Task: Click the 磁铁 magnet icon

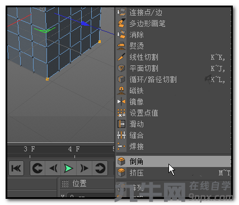Action: (x=121, y=90)
